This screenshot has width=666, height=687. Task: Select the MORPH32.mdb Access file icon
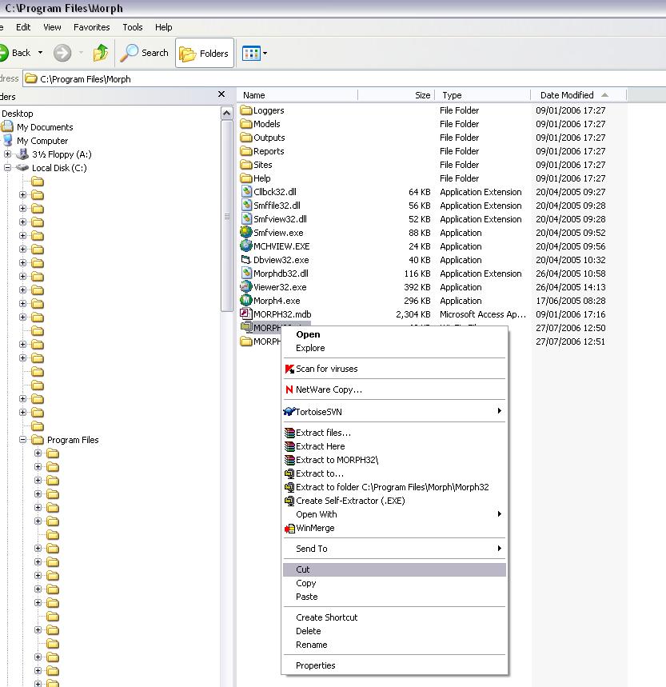coord(246,314)
